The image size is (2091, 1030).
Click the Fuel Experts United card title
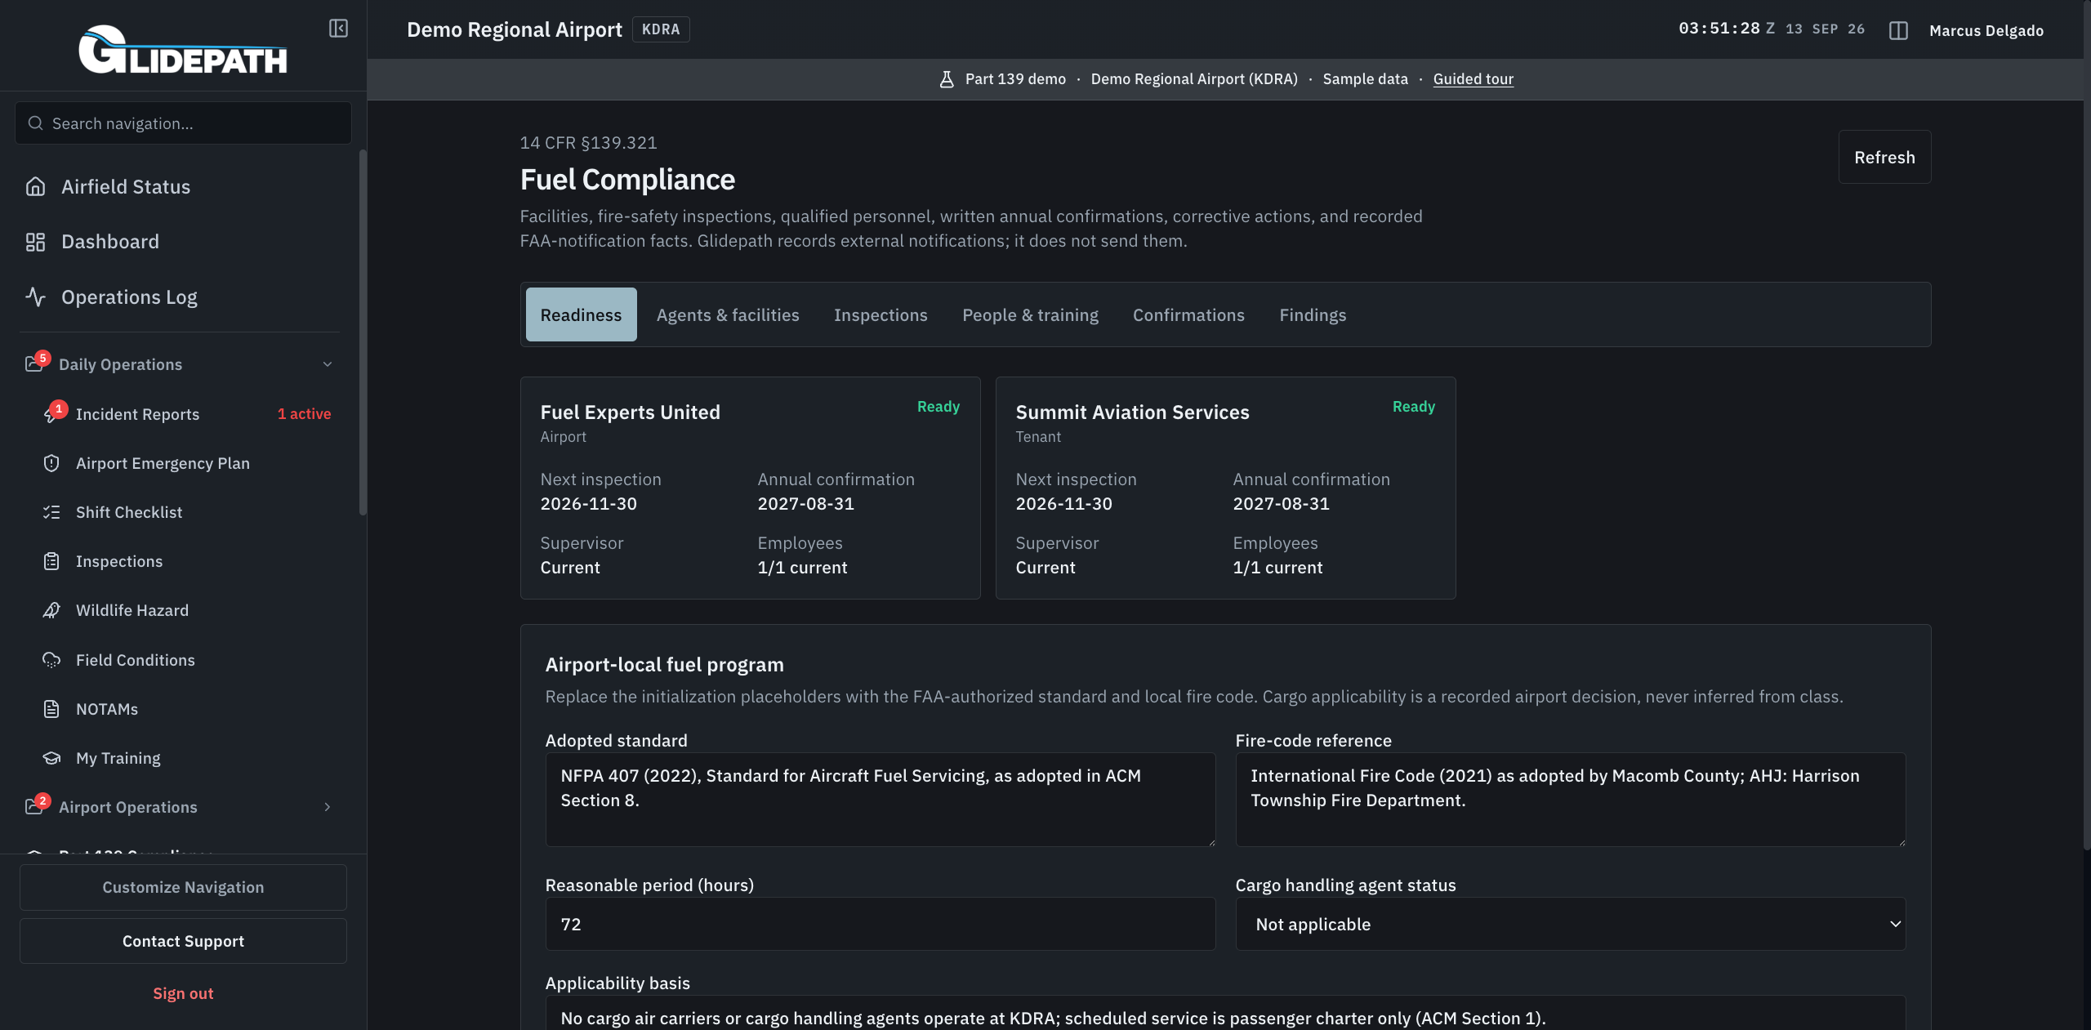pos(630,412)
